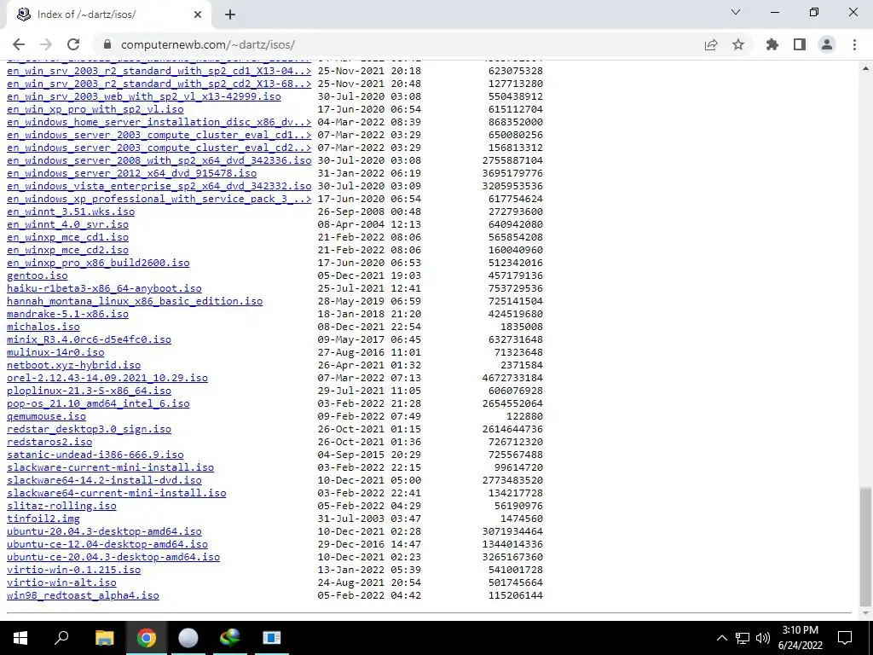Open the tab search chevron
The image size is (873, 655).
736,12
